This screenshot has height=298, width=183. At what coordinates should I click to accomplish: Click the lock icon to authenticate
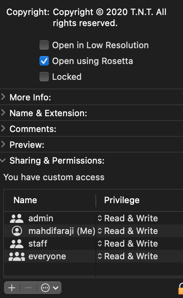(181, 289)
